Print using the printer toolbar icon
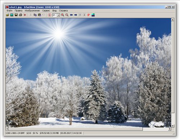Screen dimensions: 180x140 coord(21,15)
